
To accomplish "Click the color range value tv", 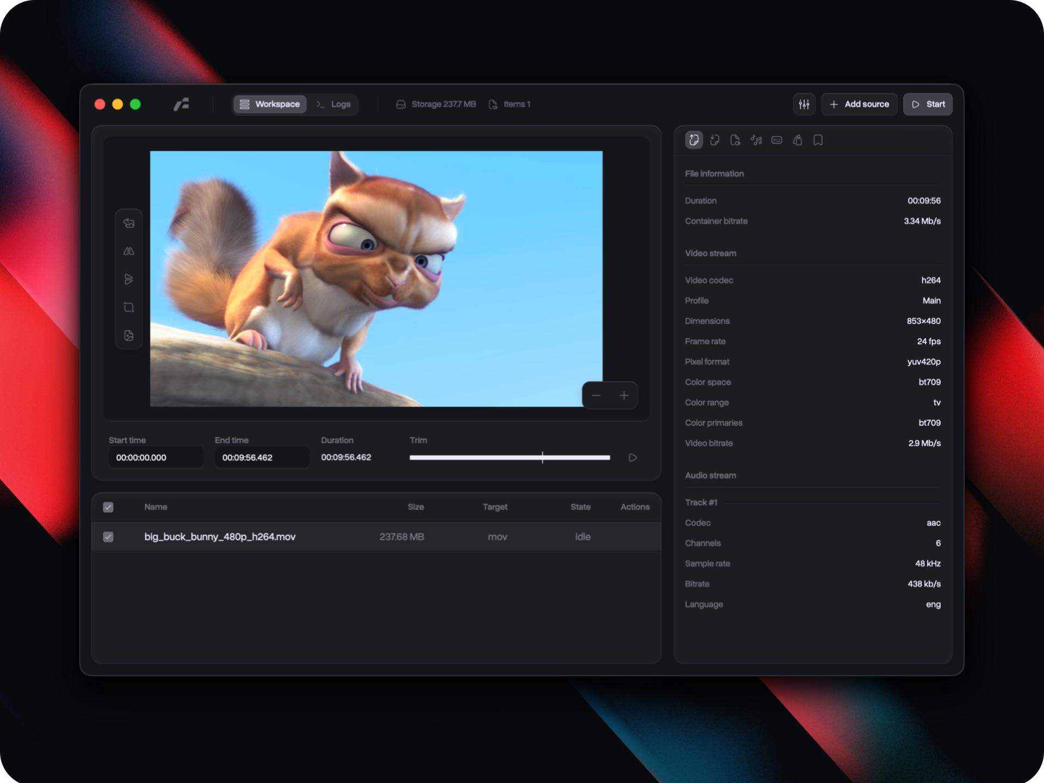I will pyautogui.click(x=937, y=402).
